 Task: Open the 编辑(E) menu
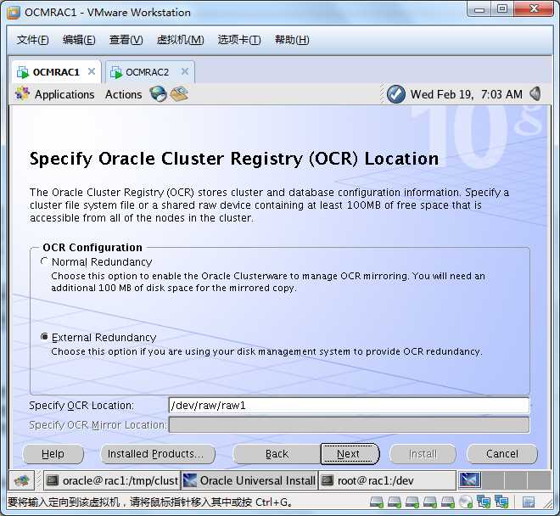[x=79, y=40]
